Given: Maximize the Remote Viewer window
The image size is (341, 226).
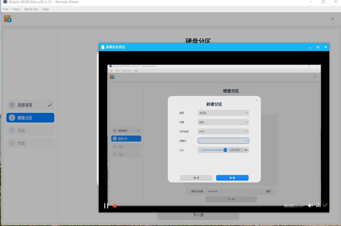Looking at the screenshot, I should [323, 2].
